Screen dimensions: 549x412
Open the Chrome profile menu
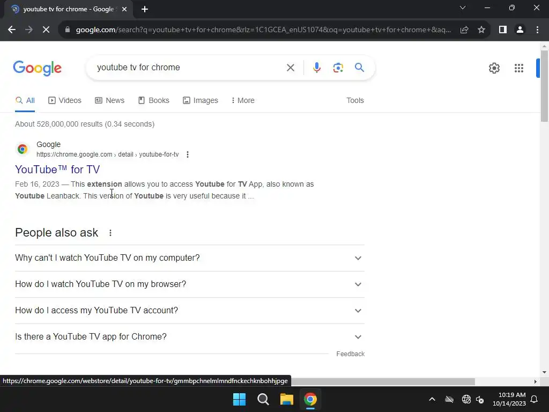coord(520,30)
